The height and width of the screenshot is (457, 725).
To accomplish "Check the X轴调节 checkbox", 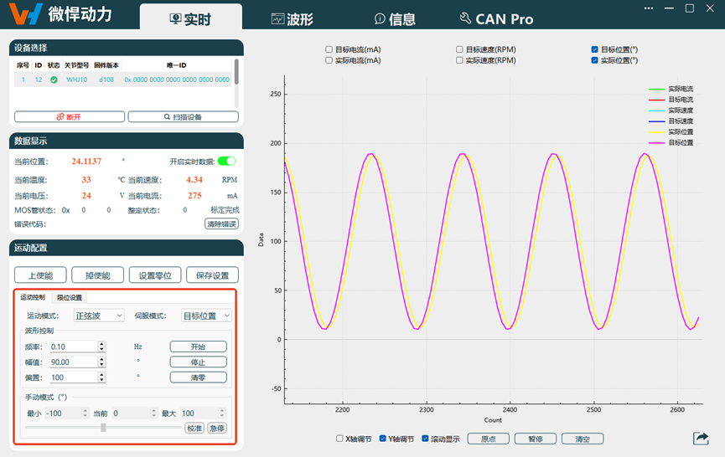I will (339, 438).
